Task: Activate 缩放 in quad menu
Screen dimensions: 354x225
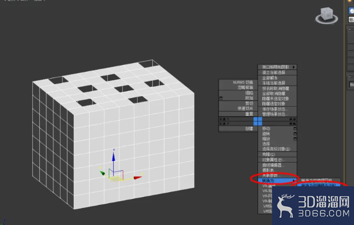Action: (x=266, y=139)
